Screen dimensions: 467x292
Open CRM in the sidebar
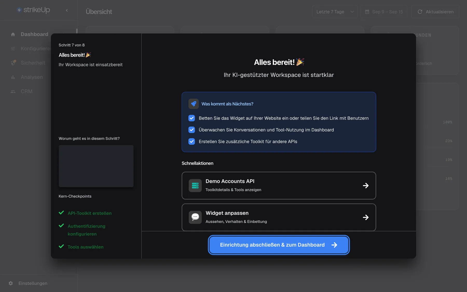[x=26, y=91]
